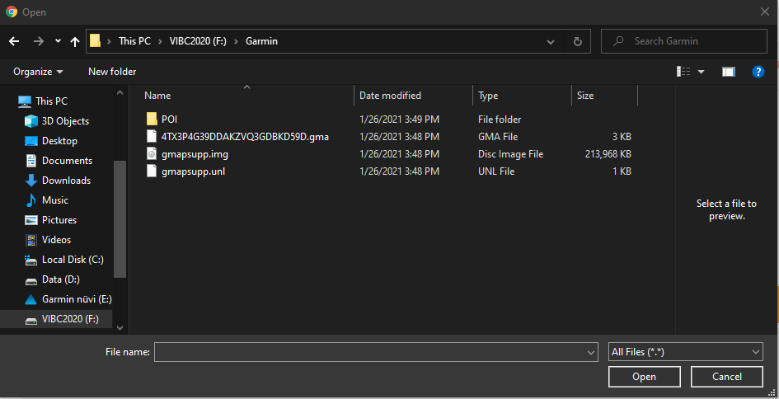This screenshot has width=779, height=399.
Task: Open Data (D:) drive
Action: pos(61,279)
